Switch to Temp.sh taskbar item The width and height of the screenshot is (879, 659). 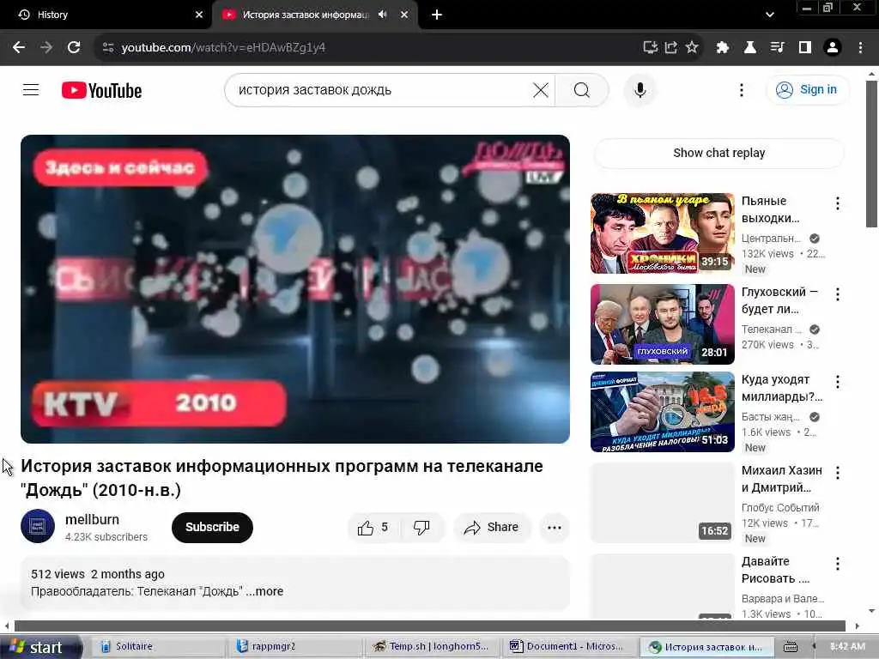pos(433,647)
